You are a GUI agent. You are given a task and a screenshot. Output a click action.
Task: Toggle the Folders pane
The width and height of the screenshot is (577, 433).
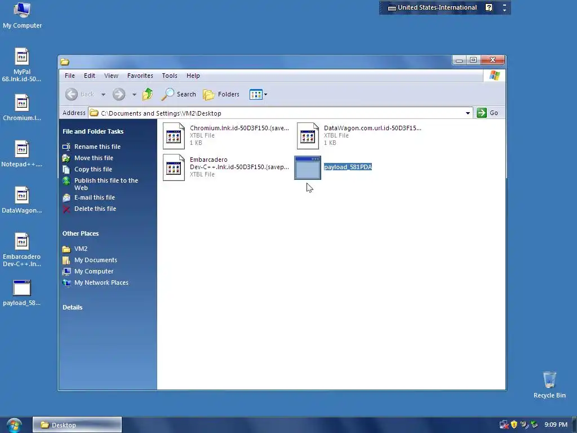click(221, 94)
